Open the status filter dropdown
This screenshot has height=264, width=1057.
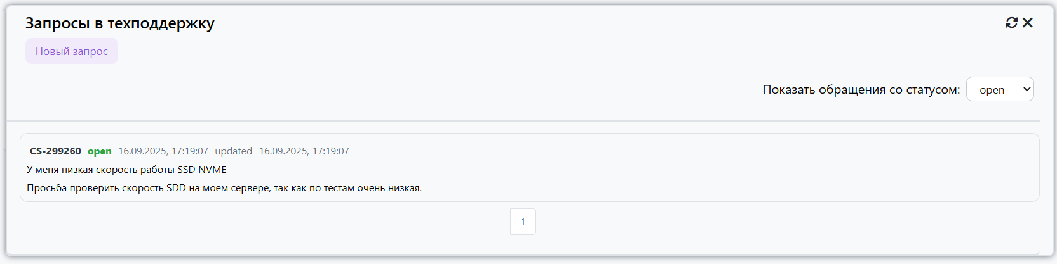coord(999,89)
